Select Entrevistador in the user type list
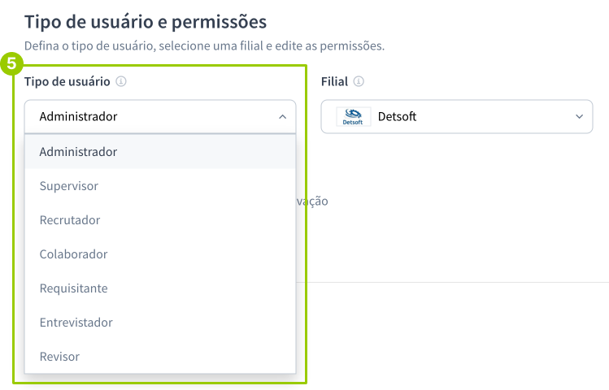Screen dimensions: 609x390 click(76, 323)
